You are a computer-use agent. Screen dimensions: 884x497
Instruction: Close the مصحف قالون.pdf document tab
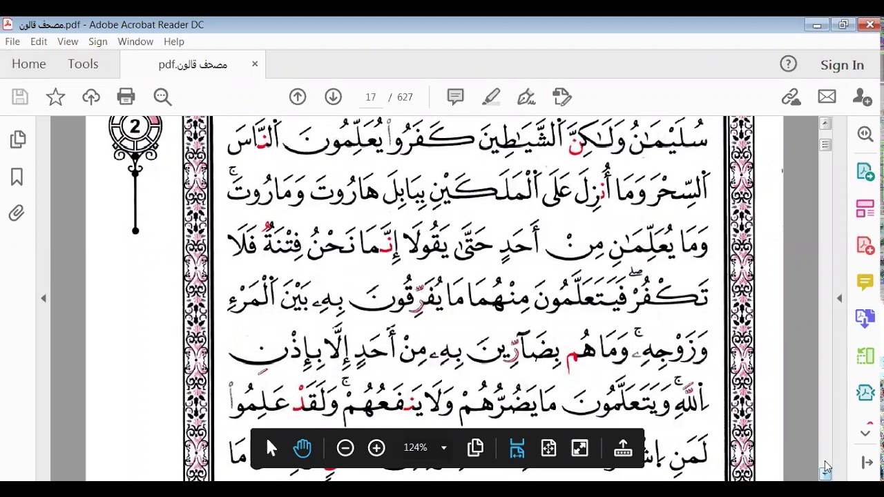tap(255, 64)
